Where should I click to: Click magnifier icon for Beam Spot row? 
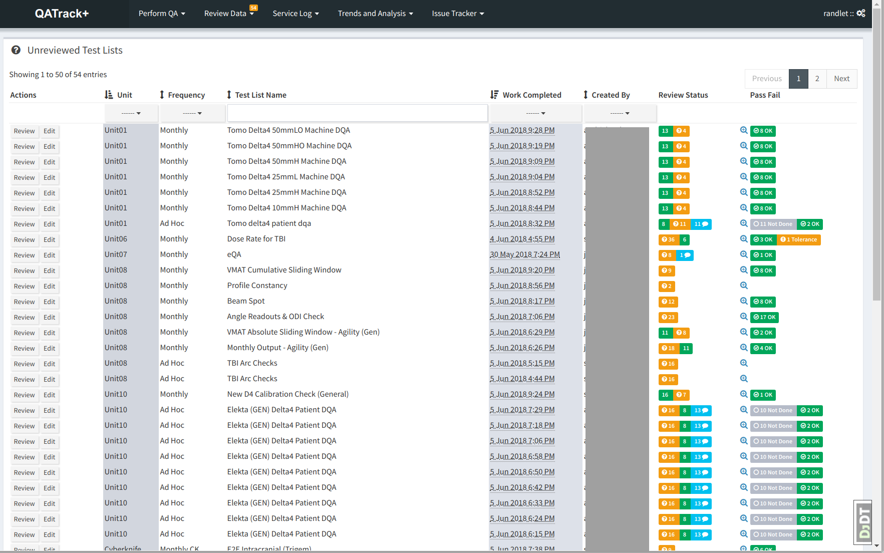(744, 301)
